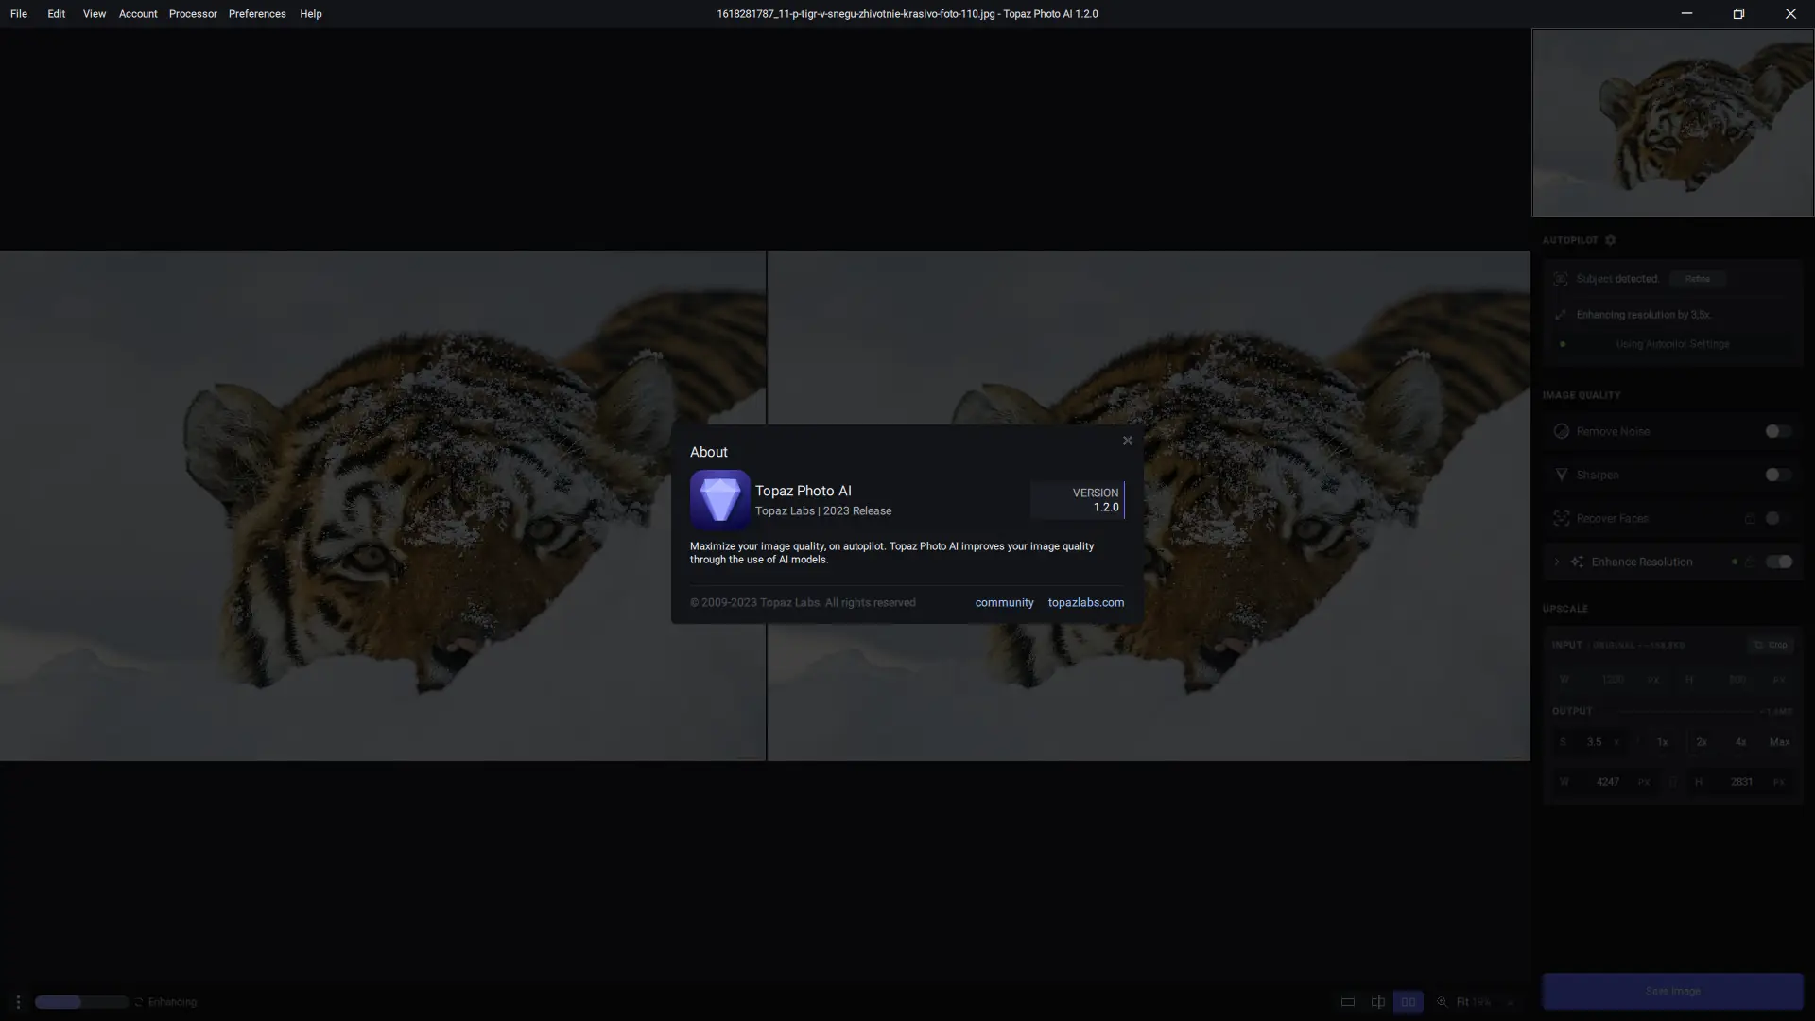1815x1021 pixels.
Task: Open the Processor menu
Action: click(193, 14)
